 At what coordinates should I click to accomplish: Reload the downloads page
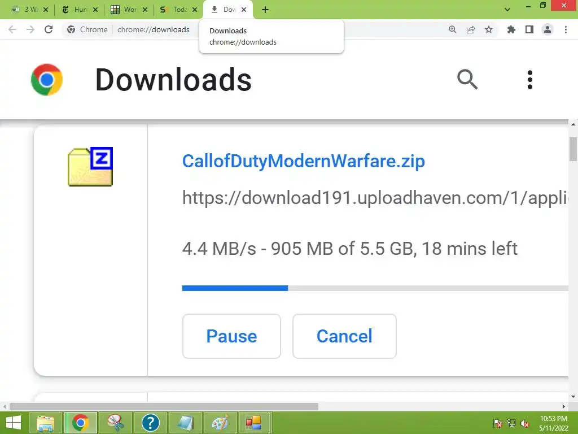(49, 29)
